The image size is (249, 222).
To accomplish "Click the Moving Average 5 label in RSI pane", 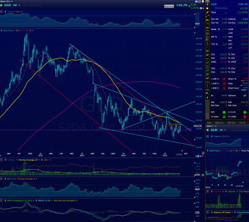I will point(26,179).
